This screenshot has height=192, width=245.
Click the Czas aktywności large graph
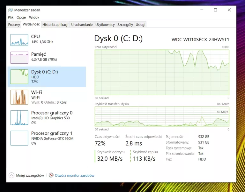[x=162, y=72]
